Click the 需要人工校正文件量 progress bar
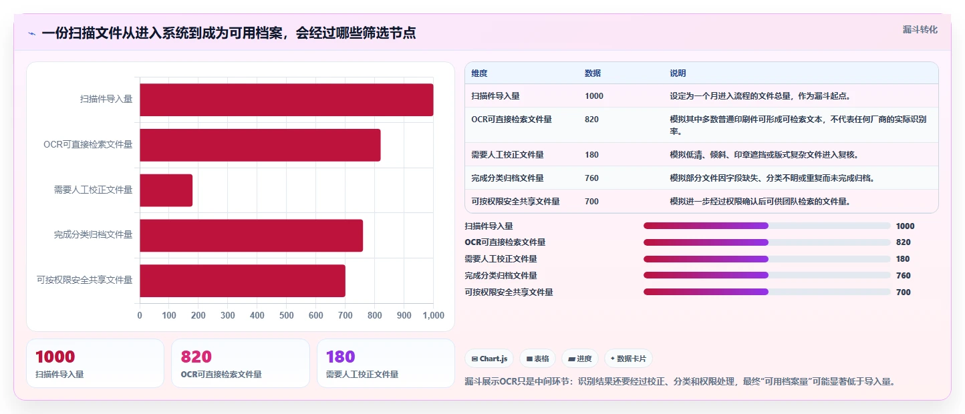The height and width of the screenshot is (414, 965). 767,259
